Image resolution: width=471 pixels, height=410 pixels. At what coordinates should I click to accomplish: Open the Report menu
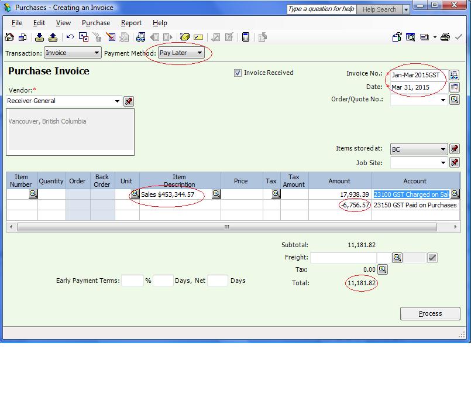tap(131, 23)
